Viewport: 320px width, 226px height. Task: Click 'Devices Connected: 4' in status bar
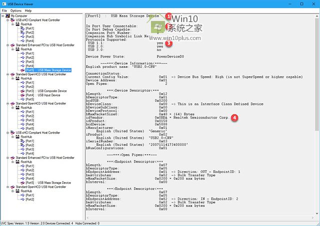pos(58,223)
